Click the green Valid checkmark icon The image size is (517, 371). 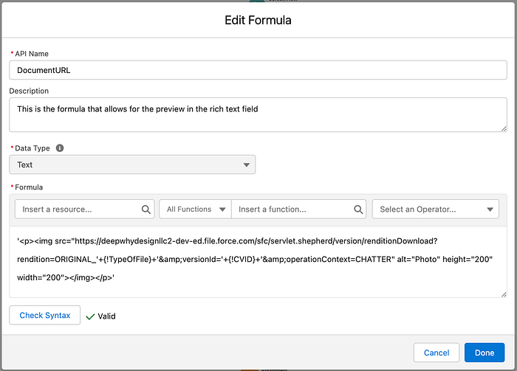tap(90, 316)
